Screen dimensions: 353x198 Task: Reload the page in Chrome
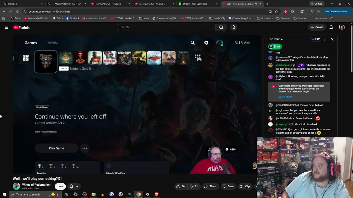[x=17, y=12]
